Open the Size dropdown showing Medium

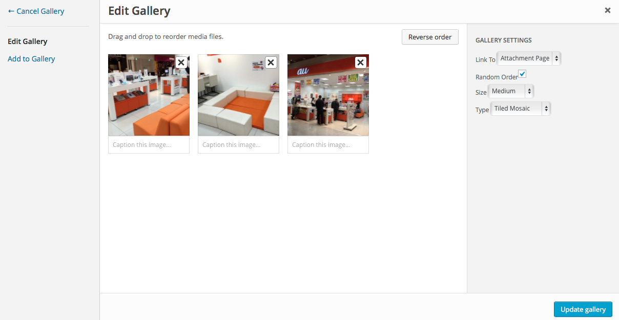(511, 91)
